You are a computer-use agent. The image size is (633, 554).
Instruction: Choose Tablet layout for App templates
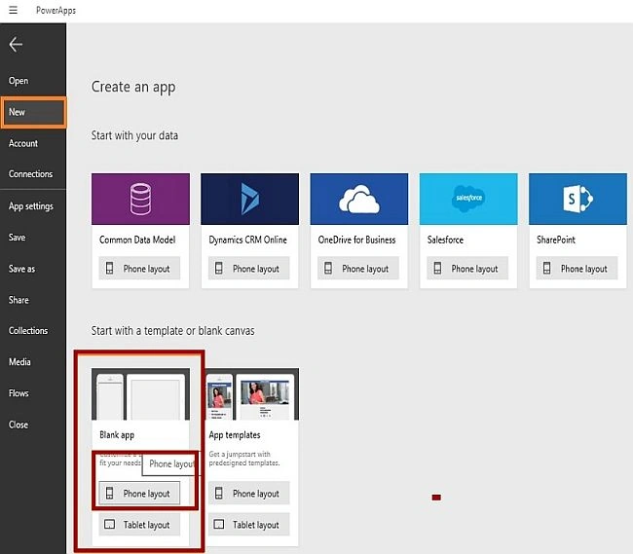tap(249, 525)
